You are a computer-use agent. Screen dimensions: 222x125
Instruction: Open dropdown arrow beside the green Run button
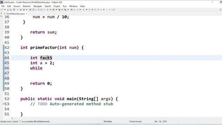point(56,10)
